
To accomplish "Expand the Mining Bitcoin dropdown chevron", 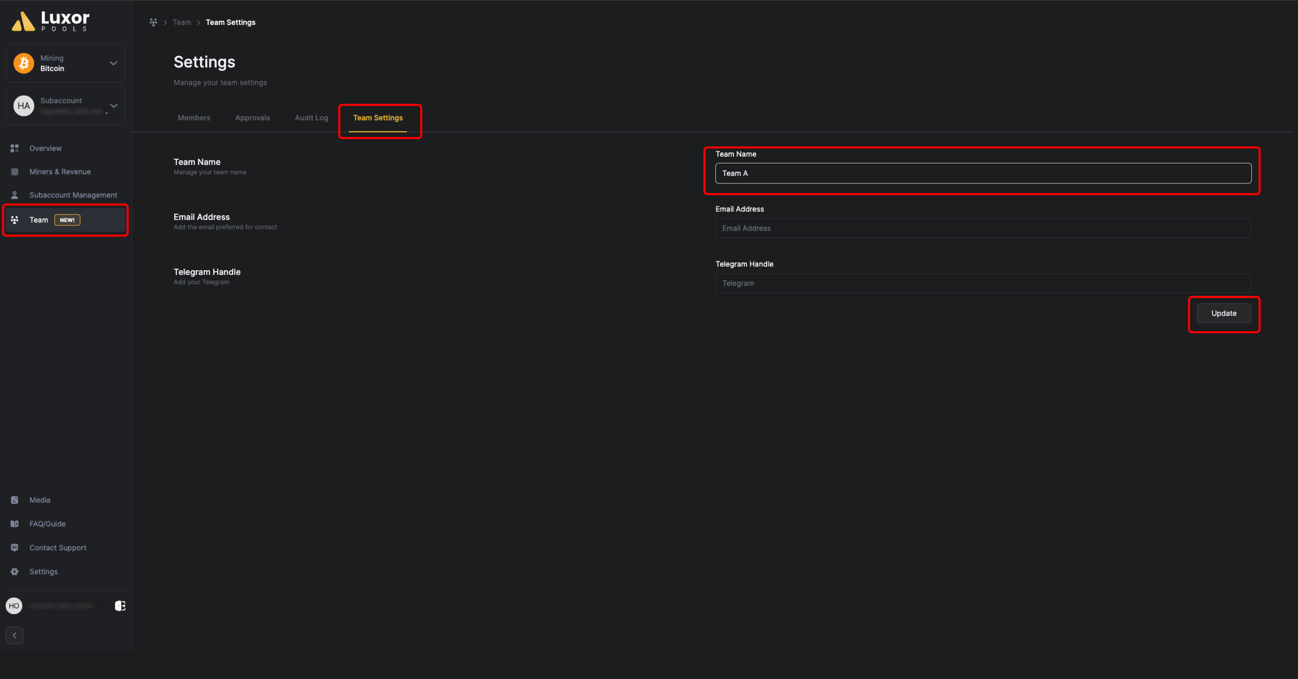I will (113, 63).
